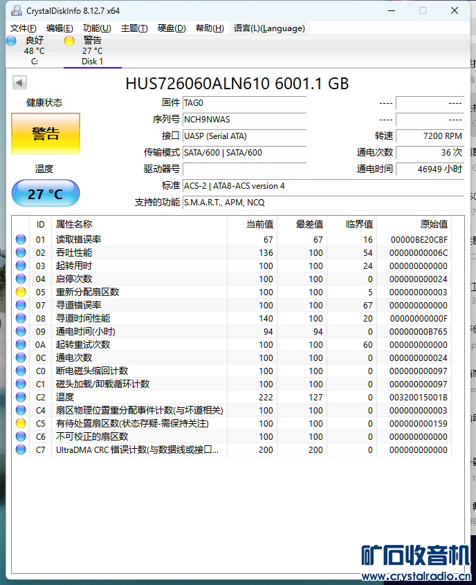Image resolution: width=476 pixels, height=585 pixels.
Task: Select the 吞吐性能 current value 136
Action: 266,252
